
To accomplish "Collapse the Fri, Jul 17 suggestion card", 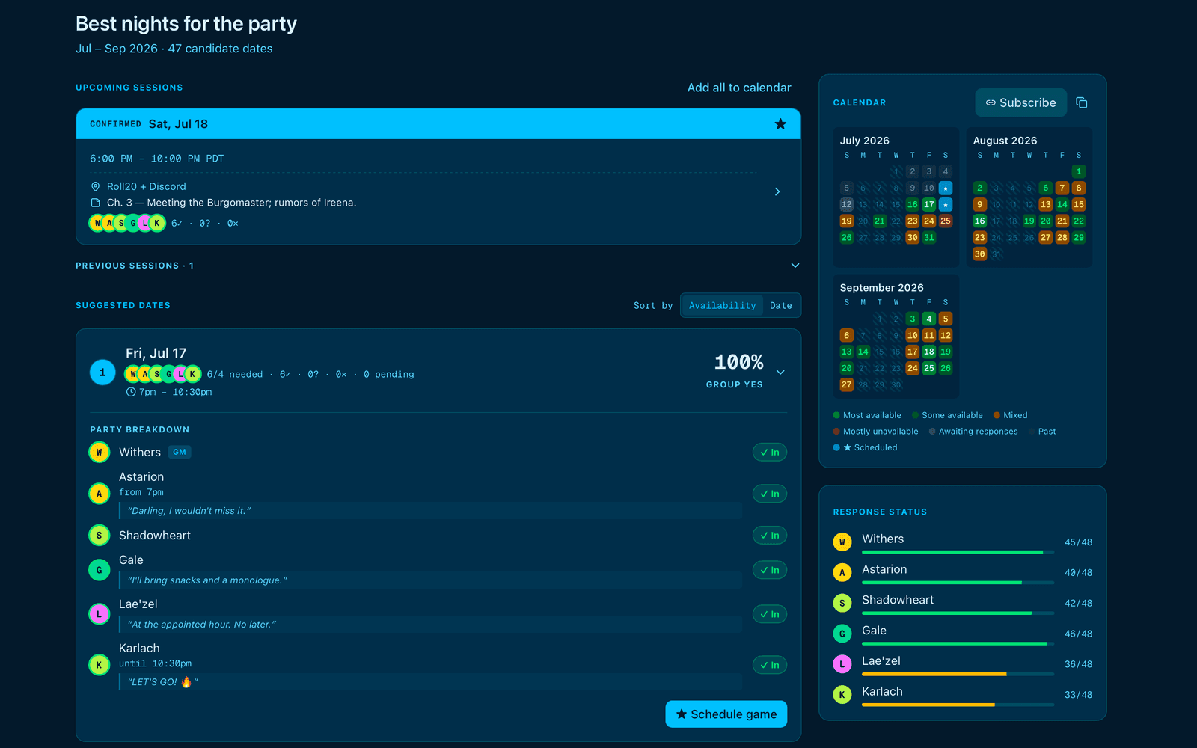I will (x=780, y=373).
